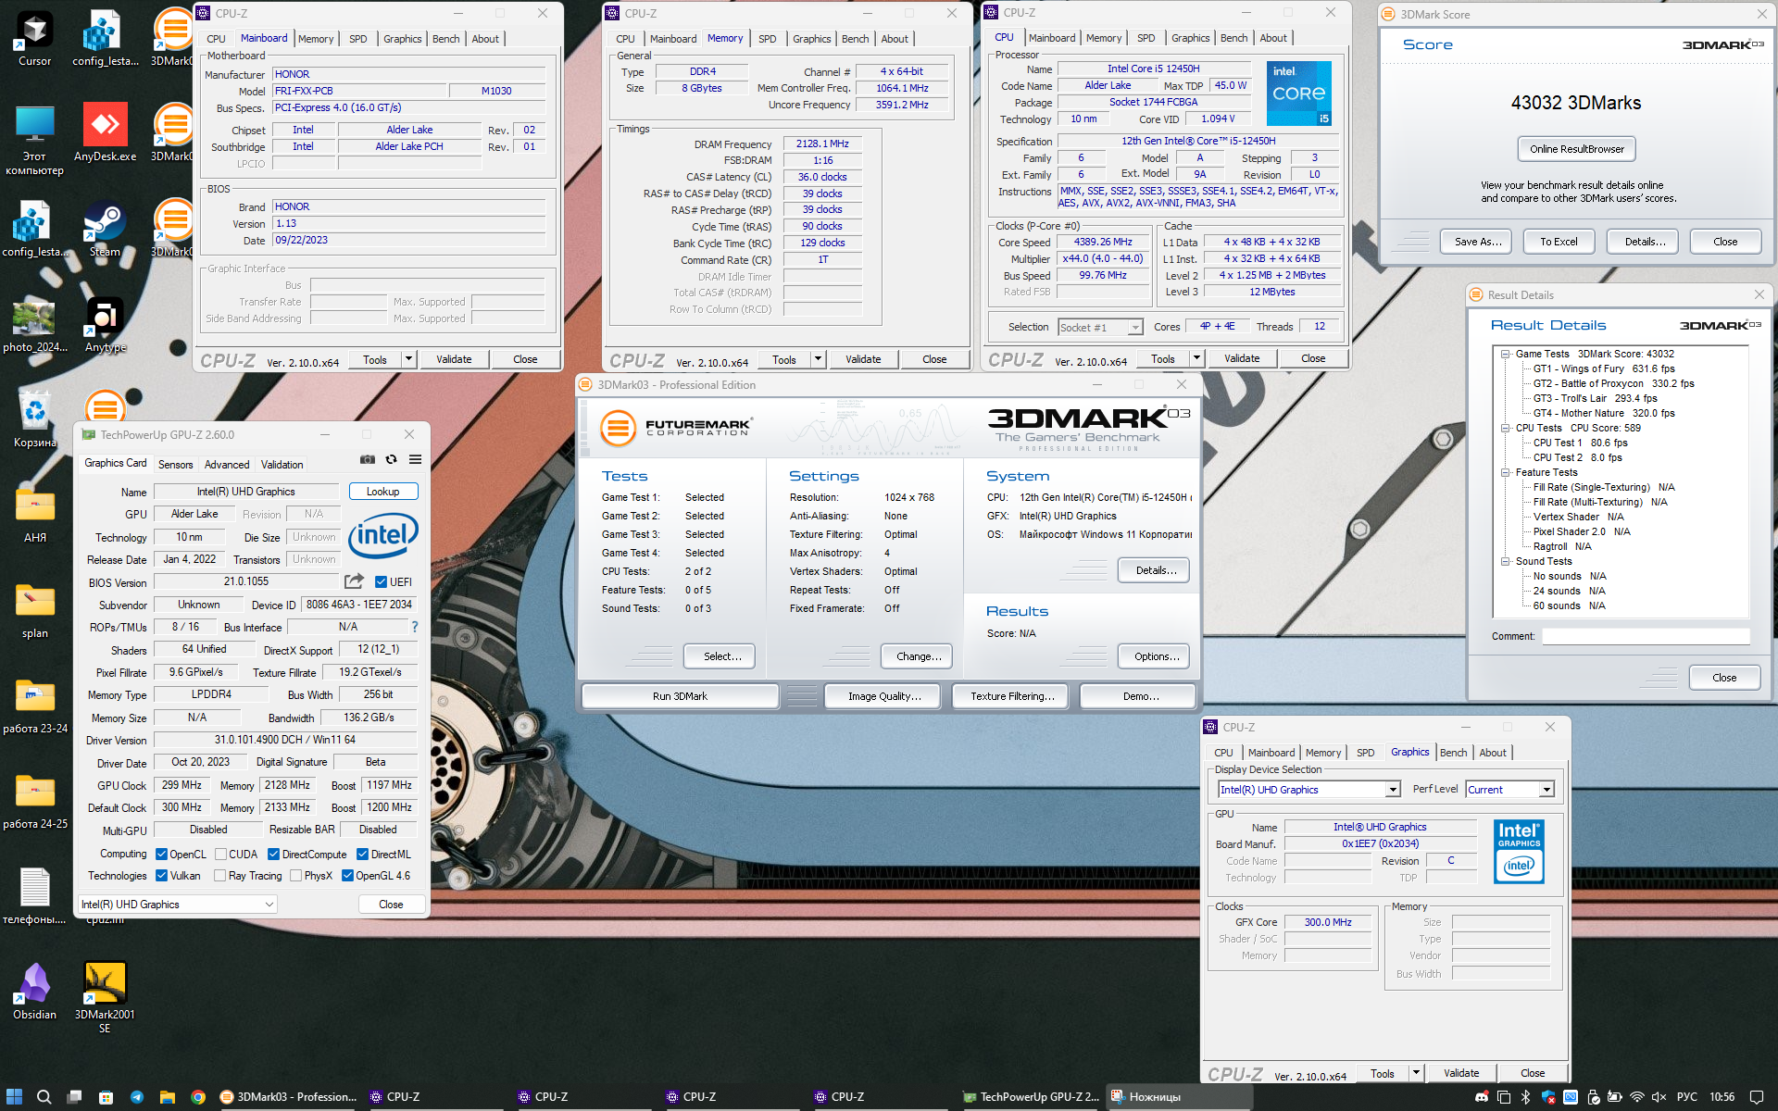
Task: Switch to Ножницы in the taskbar
Action: pyautogui.click(x=1179, y=1097)
